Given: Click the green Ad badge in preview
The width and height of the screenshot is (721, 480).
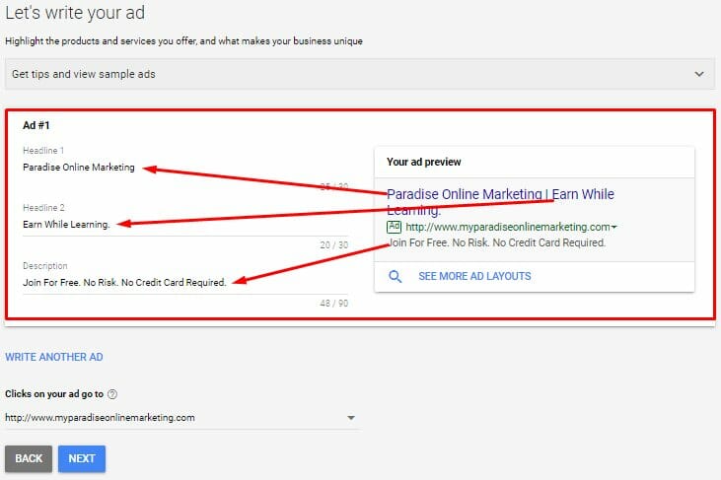Looking at the screenshot, I should coord(395,227).
